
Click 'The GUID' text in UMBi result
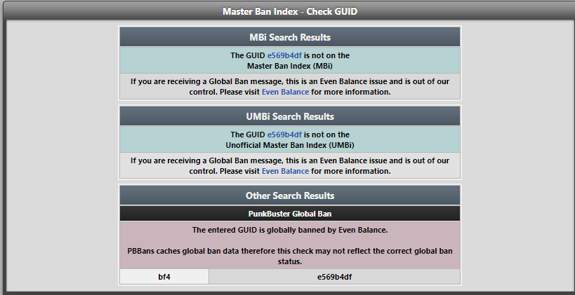[x=247, y=135]
